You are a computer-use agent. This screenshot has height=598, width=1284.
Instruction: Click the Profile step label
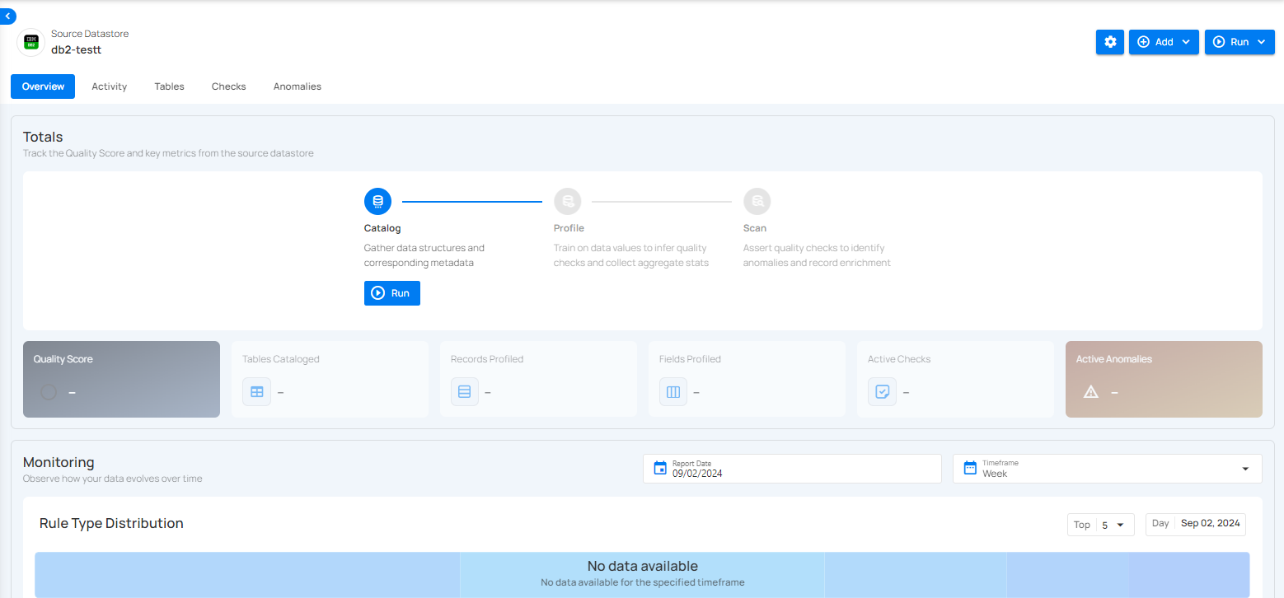(x=569, y=228)
